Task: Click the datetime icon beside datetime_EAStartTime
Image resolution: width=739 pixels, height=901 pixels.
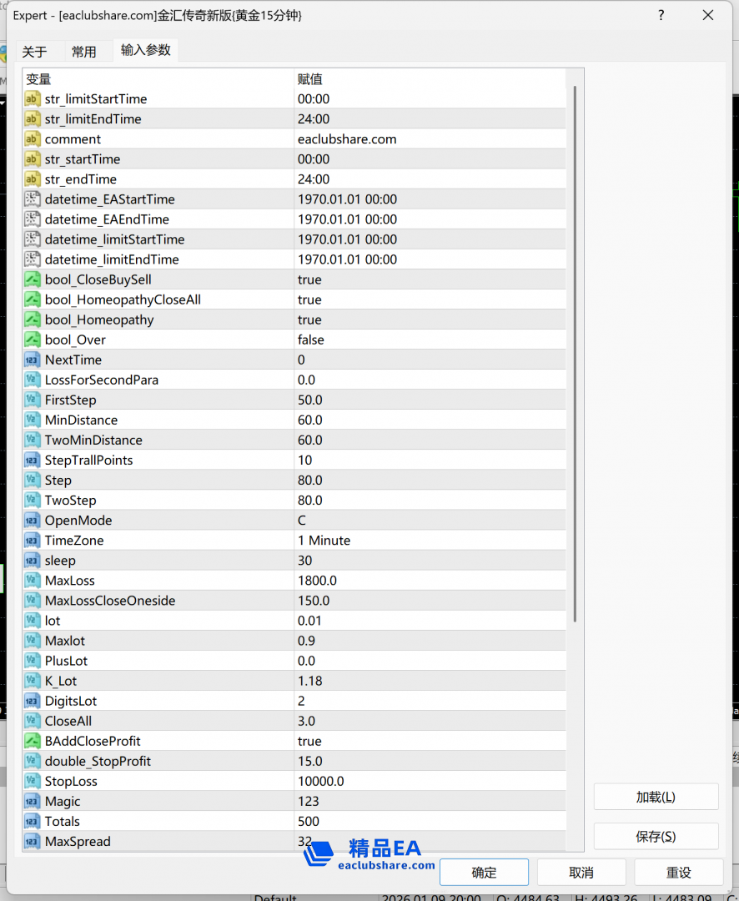Action: pos(33,199)
